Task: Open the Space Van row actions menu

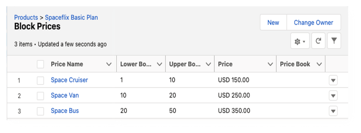Action: coord(333,96)
